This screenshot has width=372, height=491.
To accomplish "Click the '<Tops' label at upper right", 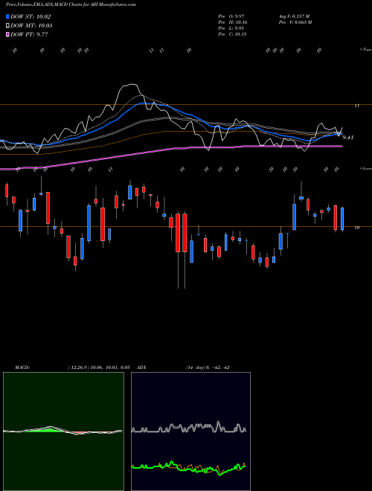I will click(x=366, y=50).
